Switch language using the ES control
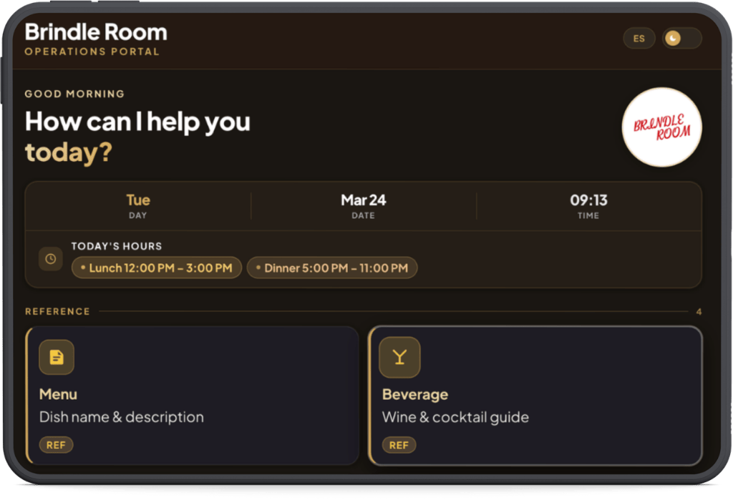Image resolution: width=733 pixels, height=500 pixels. coord(639,38)
